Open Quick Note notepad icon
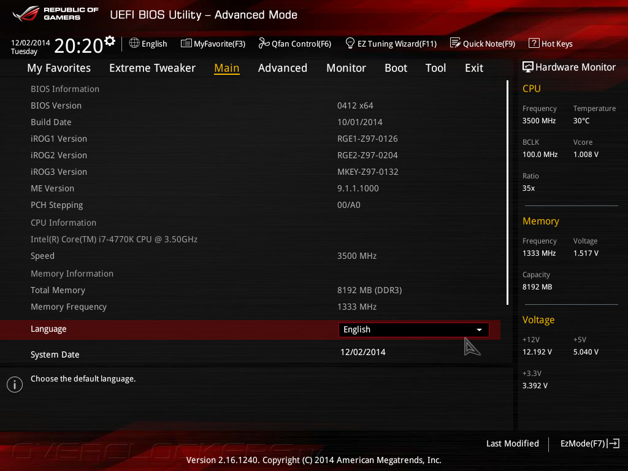Image resolution: width=628 pixels, height=471 pixels. point(456,43)
